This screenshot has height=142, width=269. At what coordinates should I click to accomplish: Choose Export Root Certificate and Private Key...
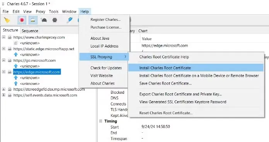(x=196, y=94)
